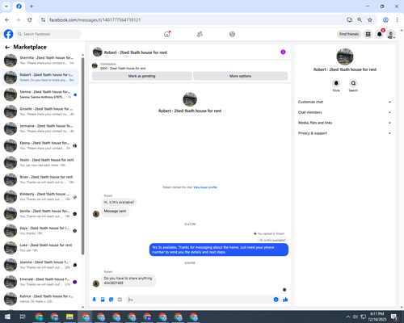The height and width of the screenshot is (323, 404).
Task: Click the Search Facebook field
Action: coord(48,34)
